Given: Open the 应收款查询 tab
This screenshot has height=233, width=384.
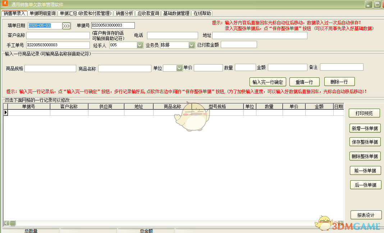Looking at the screenshot, I should tap(149, 13).
